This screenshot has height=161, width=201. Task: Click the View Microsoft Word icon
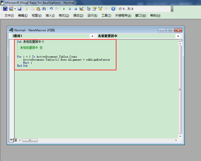[5, 9]
